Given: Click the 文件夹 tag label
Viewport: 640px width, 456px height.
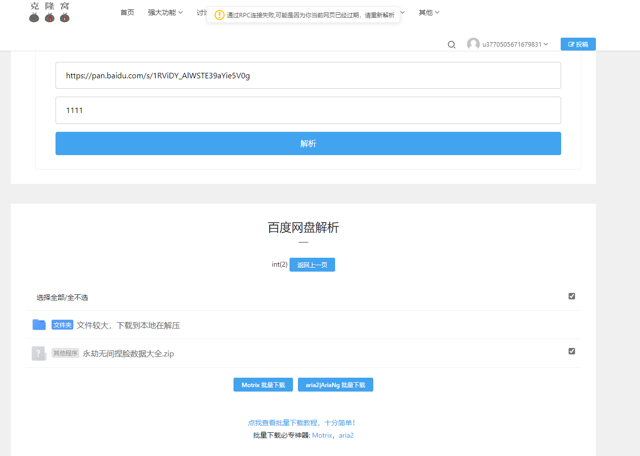Looking at the screenshot, I should [62, 325].
